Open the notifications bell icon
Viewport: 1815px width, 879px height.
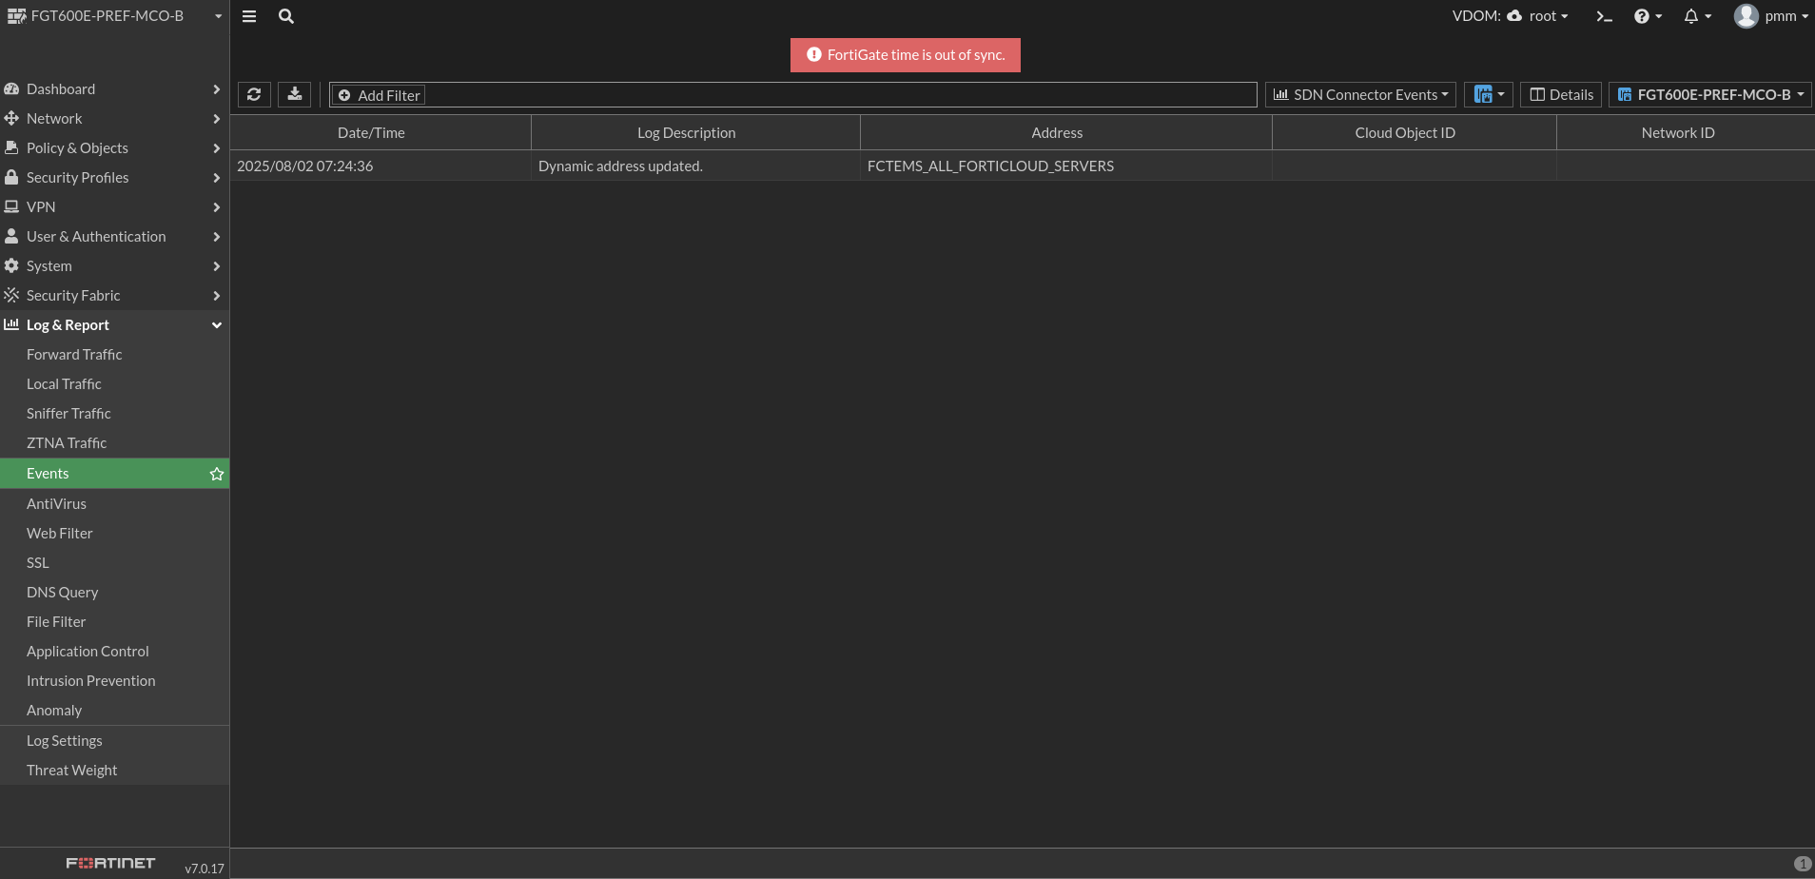click(1697, 16)
